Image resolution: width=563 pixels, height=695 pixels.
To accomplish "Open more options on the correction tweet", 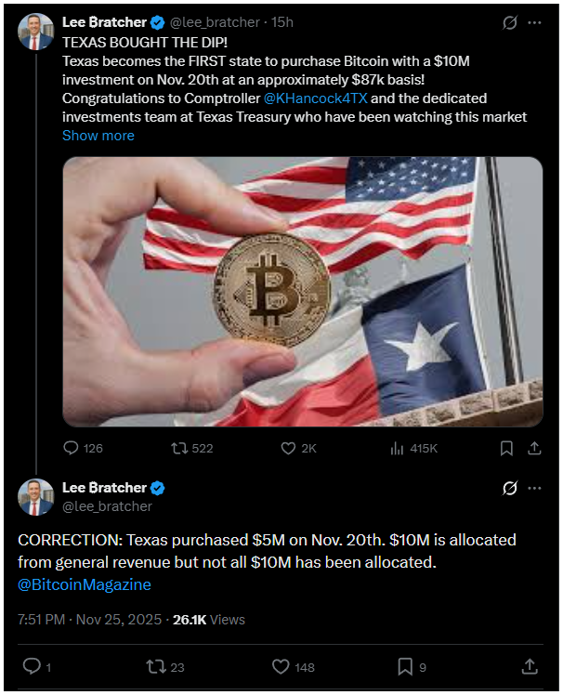I will 534,489.
